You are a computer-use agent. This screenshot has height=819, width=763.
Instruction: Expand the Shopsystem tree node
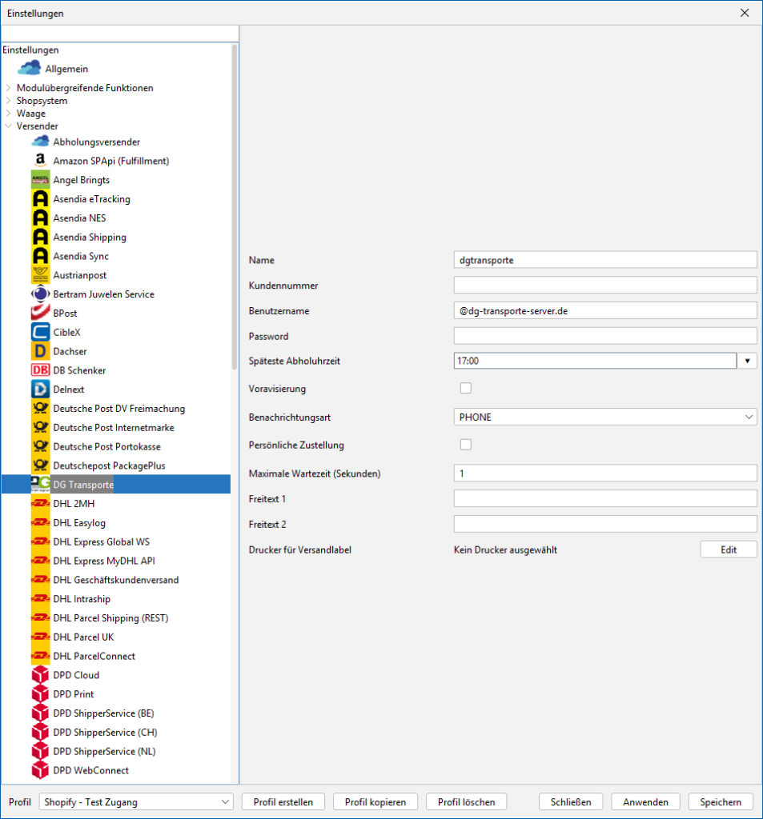[9, 101]
